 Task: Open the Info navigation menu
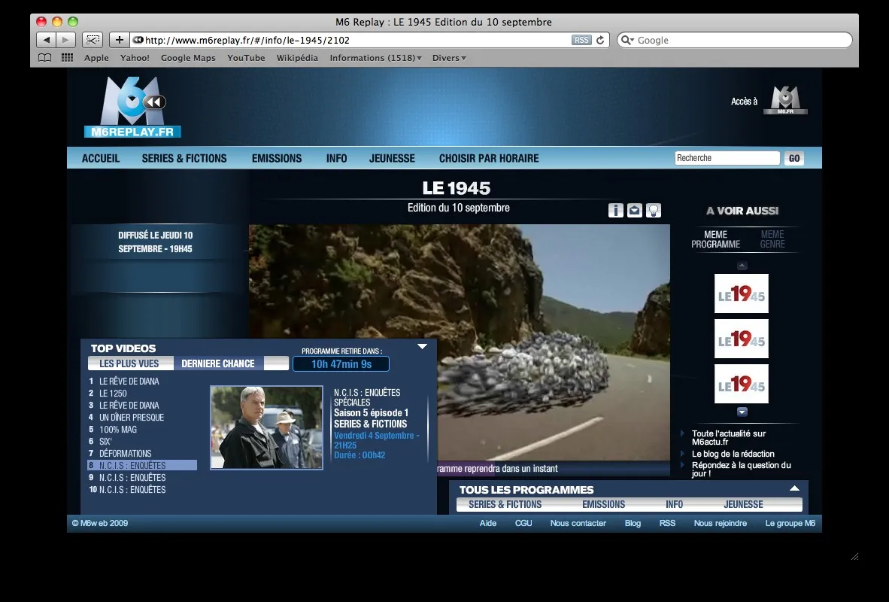(337, 158)
